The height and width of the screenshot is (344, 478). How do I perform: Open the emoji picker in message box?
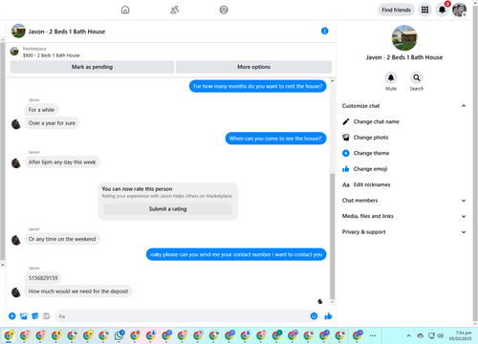click(x=314, y=316)
